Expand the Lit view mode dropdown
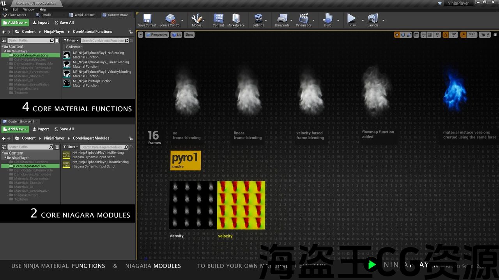499x280 pixels. (177, 35)
